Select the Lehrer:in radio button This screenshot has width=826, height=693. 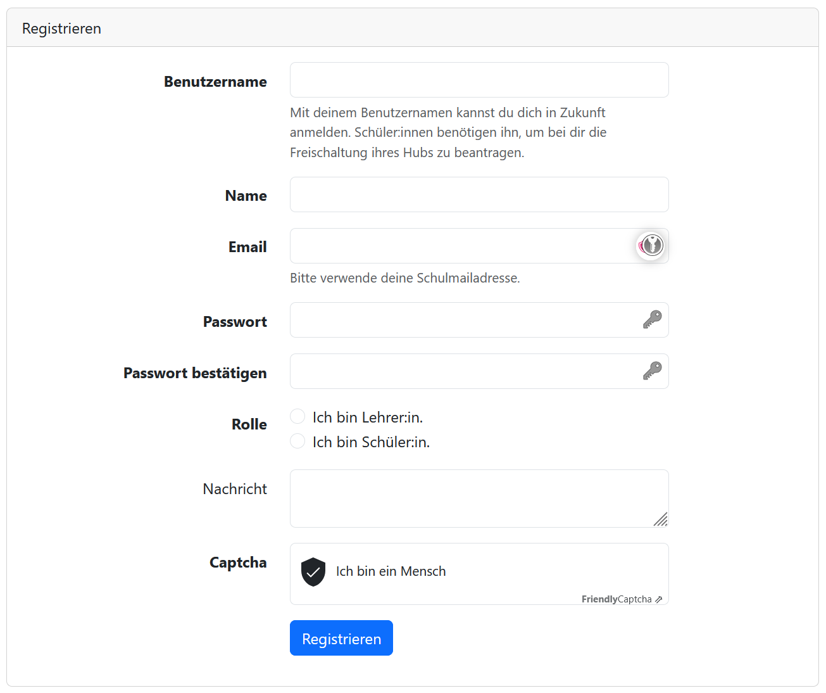click(x=297, y=416)
